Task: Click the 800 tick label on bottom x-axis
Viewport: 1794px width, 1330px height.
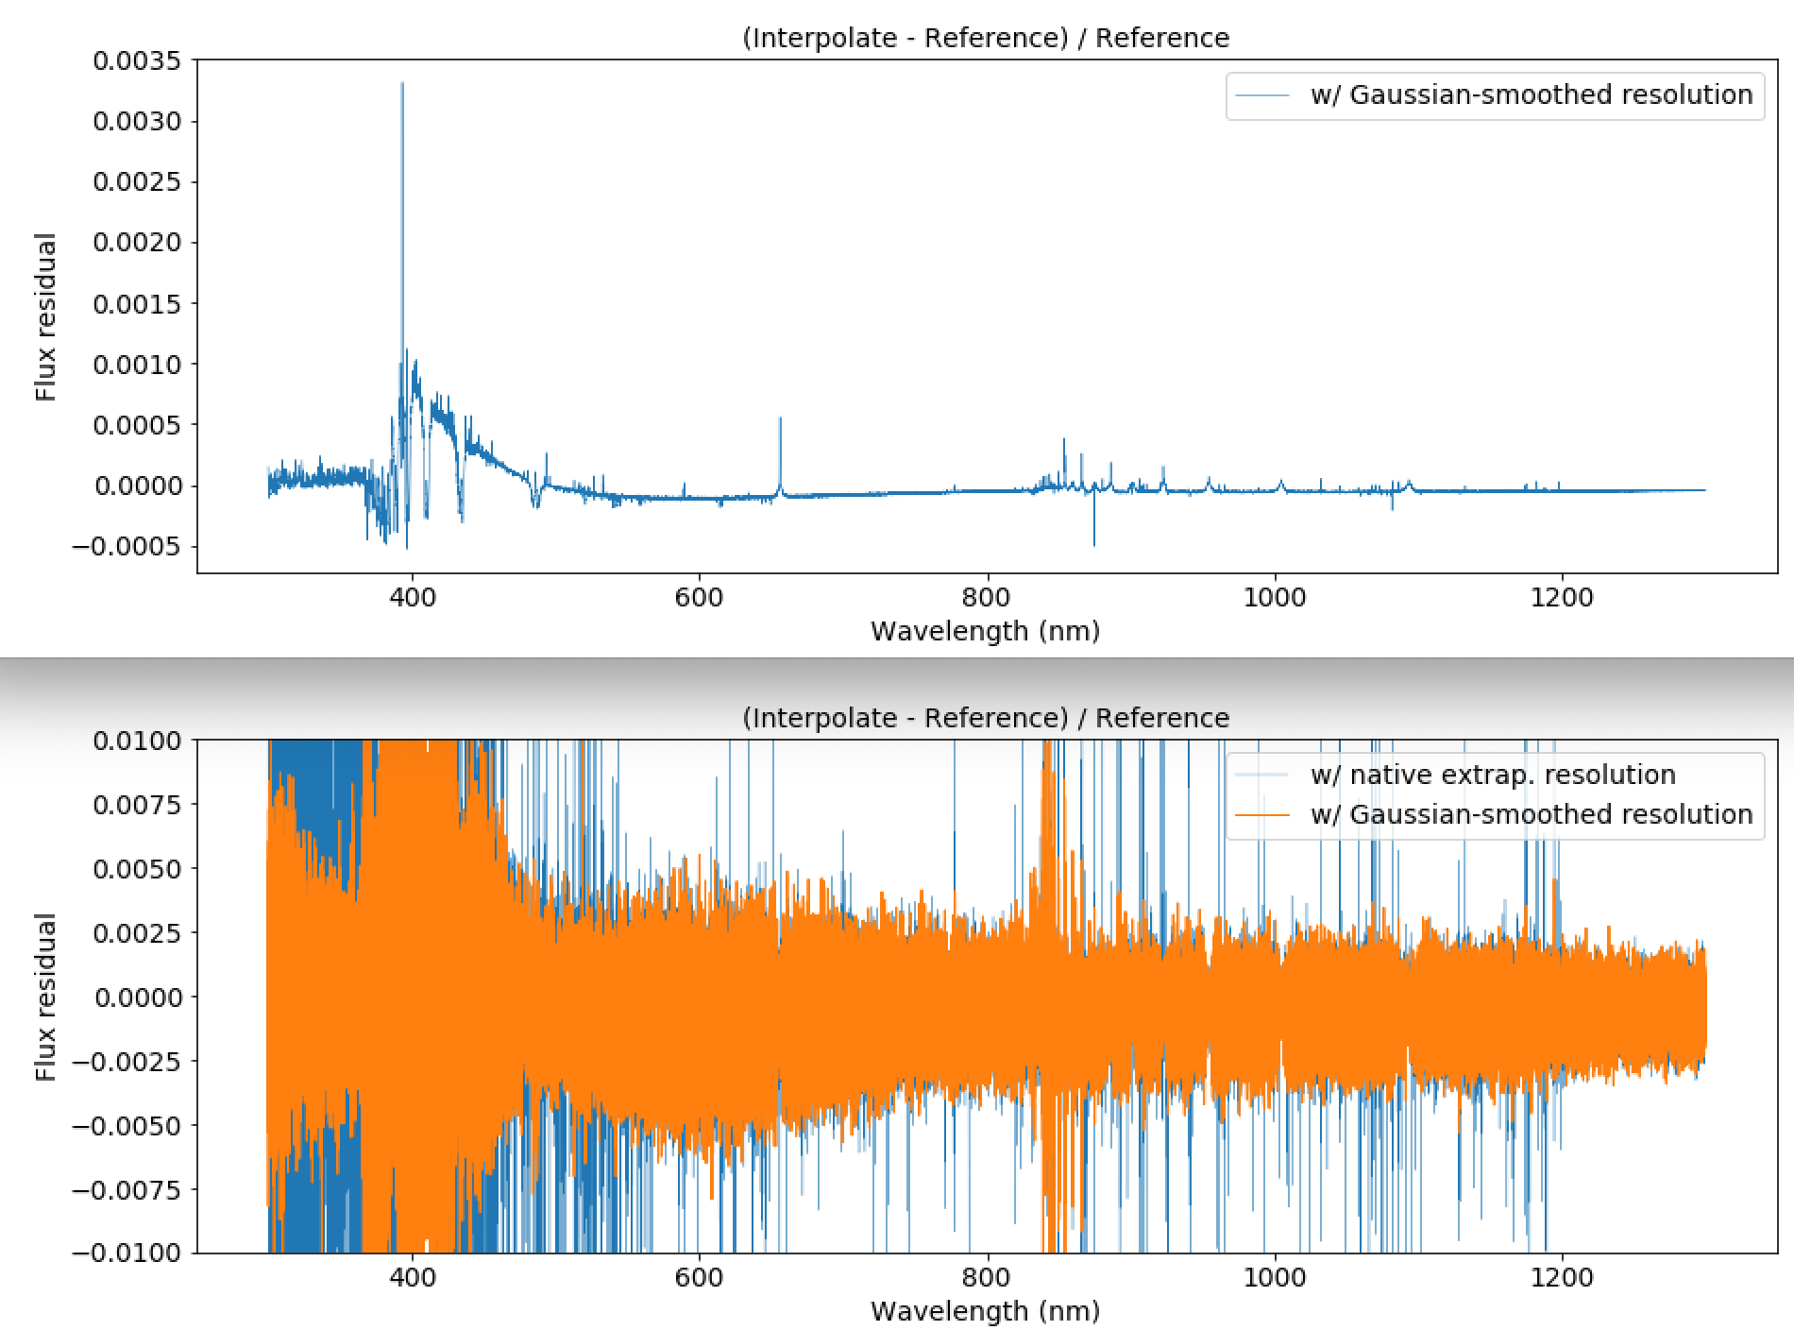Action: point(988,1278)
